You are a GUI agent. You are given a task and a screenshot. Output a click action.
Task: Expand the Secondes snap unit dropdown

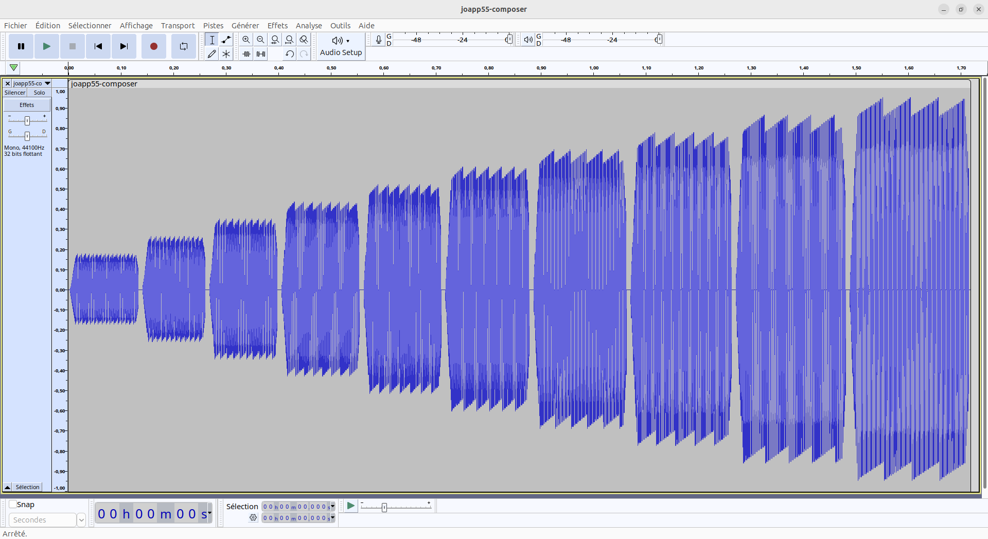tap(81, 520)
